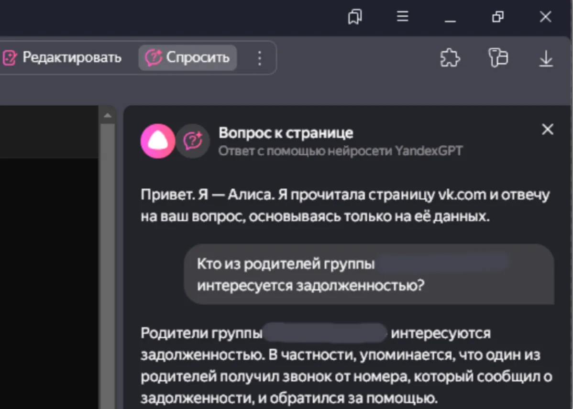
Task: Click the scrollbar up arrow
Action: click(108, 116)
